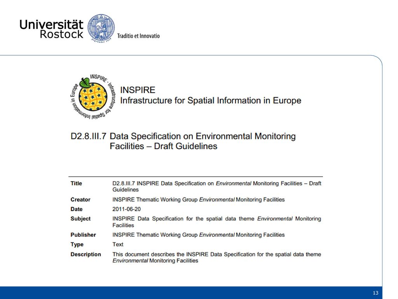Click the "Title" row label

tap(76, 183)
